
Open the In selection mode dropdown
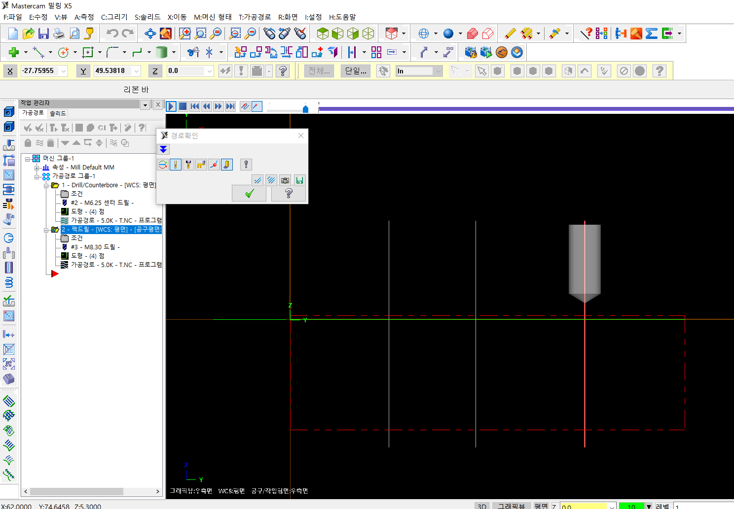[438, 71]
